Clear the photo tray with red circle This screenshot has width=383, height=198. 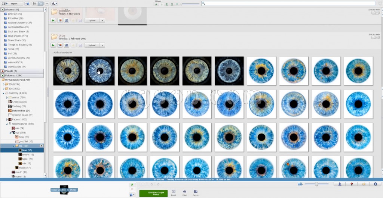click(132, 189)
